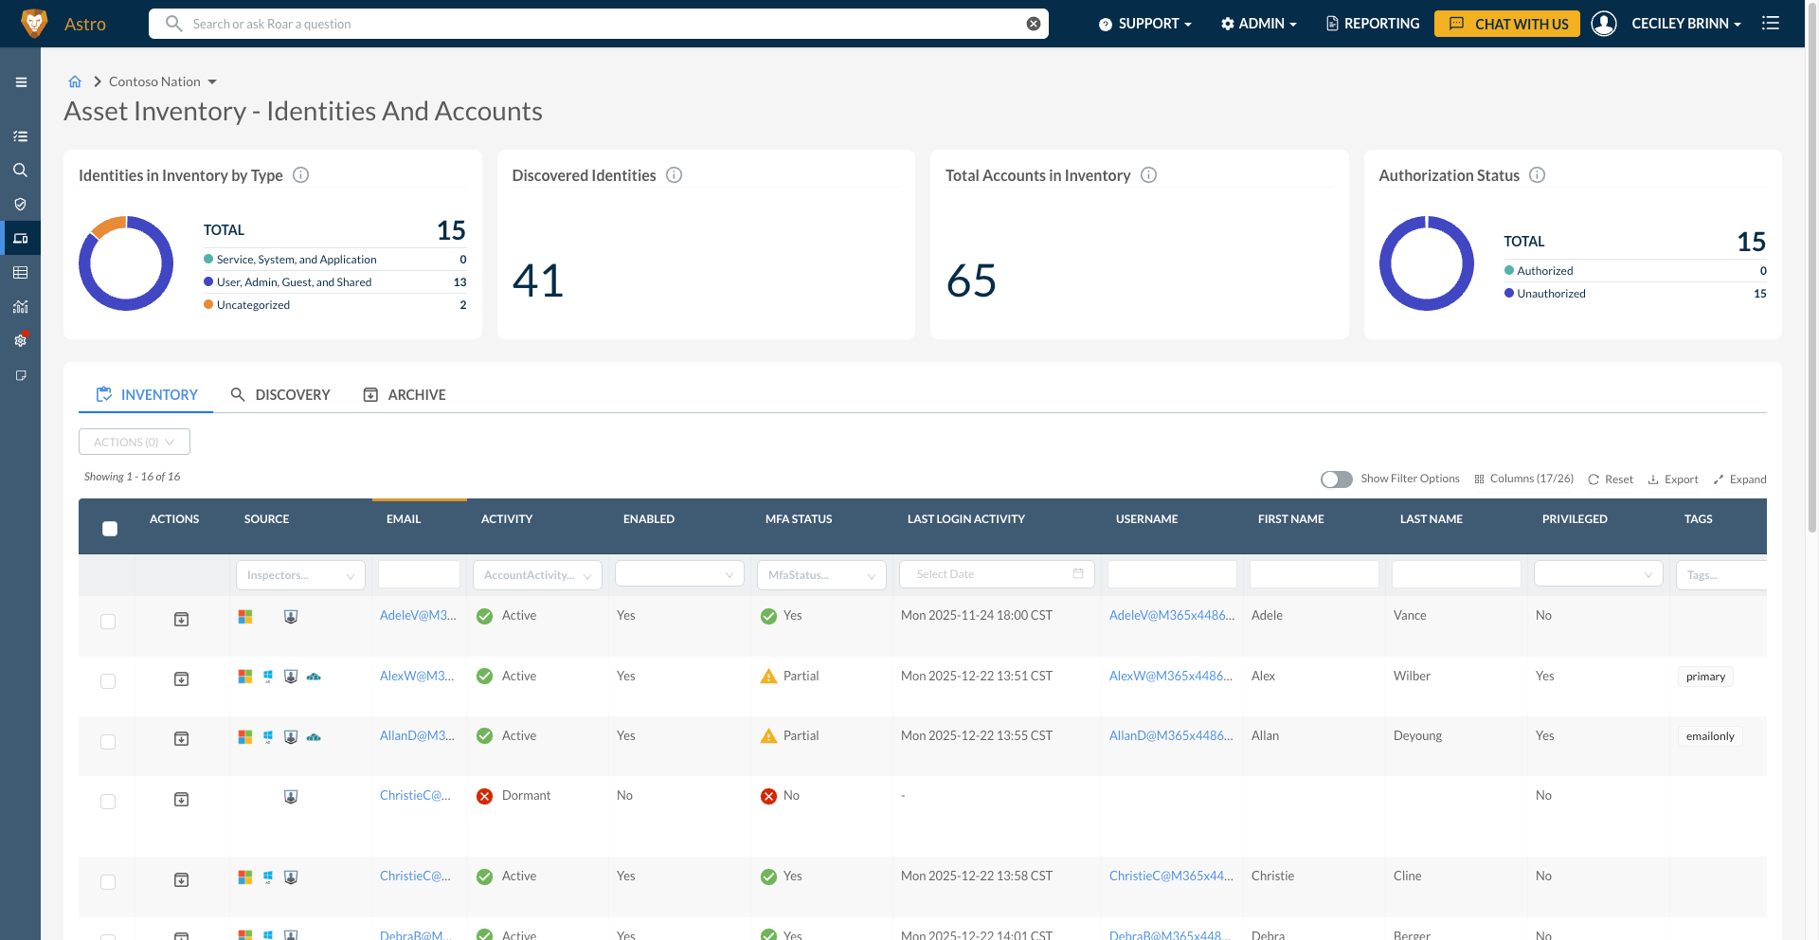
Task: Go to home via breadcrumb icon
Action: 75,81
